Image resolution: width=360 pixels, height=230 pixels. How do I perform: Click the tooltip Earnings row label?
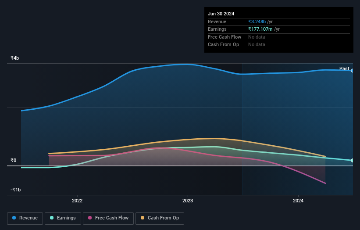click(217, 29)
